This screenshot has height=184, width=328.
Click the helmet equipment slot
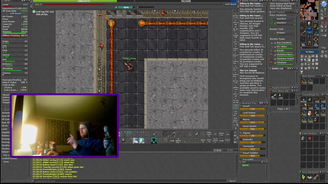[309, 24]
